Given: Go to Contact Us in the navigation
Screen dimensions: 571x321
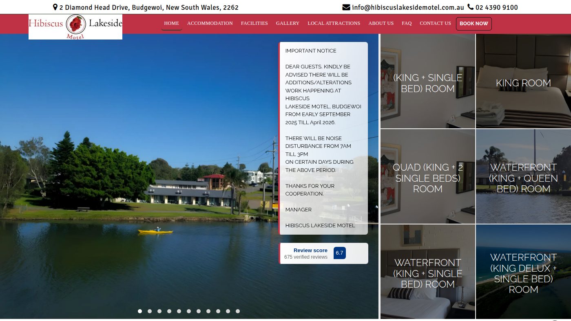Looking at the screenshot, I should [x=435, y=23].
